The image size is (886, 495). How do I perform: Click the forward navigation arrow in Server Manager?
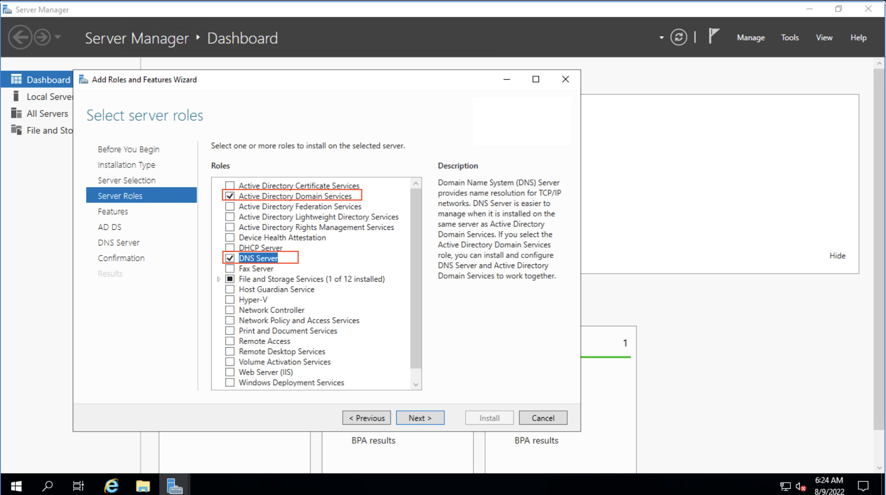coord(42,37)
